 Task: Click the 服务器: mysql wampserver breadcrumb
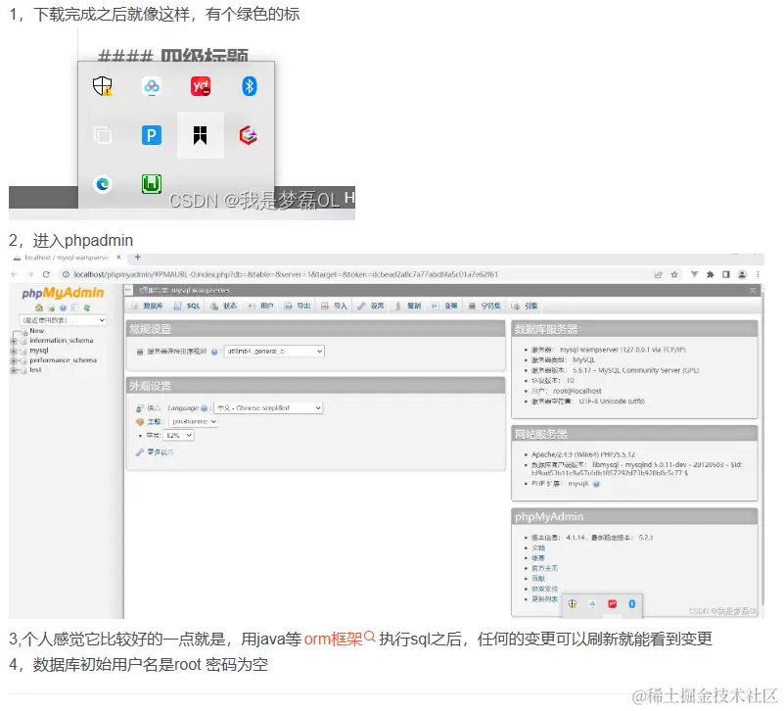(185, 290)
